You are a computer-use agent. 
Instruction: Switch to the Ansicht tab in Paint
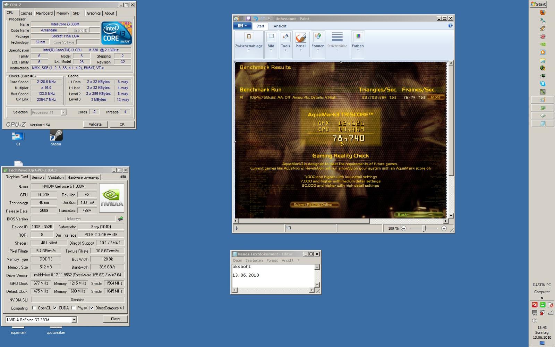(x=280, y=26)
